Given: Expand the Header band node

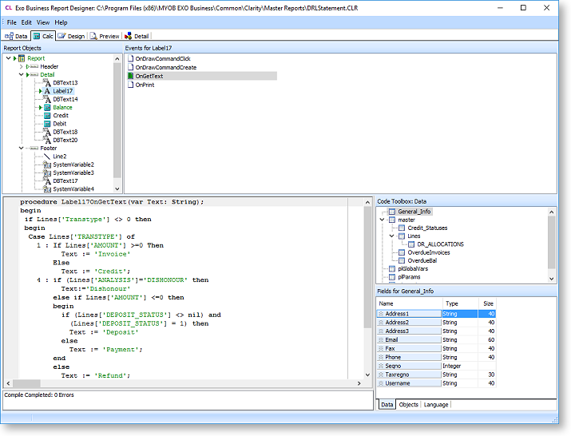Looking at the screenshot, I should pos(22,66).
